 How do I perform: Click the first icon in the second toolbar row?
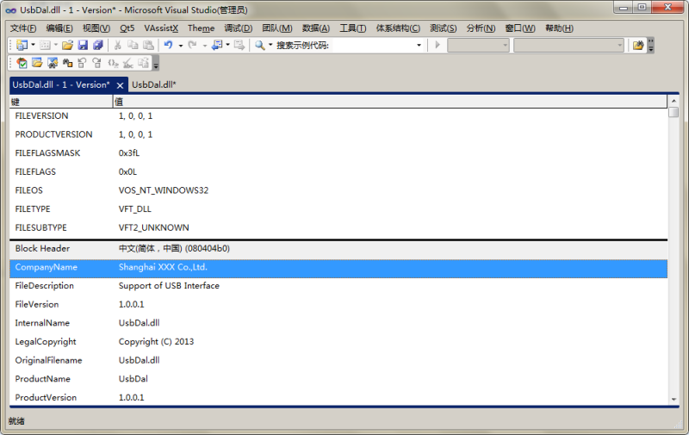click(22, 63)
